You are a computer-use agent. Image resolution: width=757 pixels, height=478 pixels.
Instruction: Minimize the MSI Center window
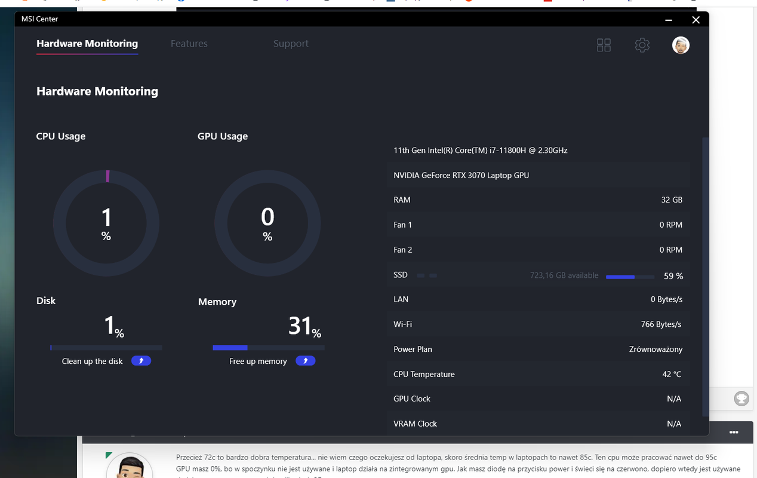point(668,20)
